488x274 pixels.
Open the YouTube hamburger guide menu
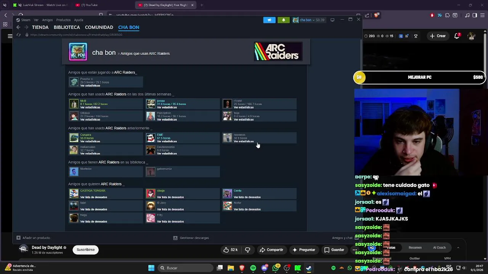(x=10, y=36)
